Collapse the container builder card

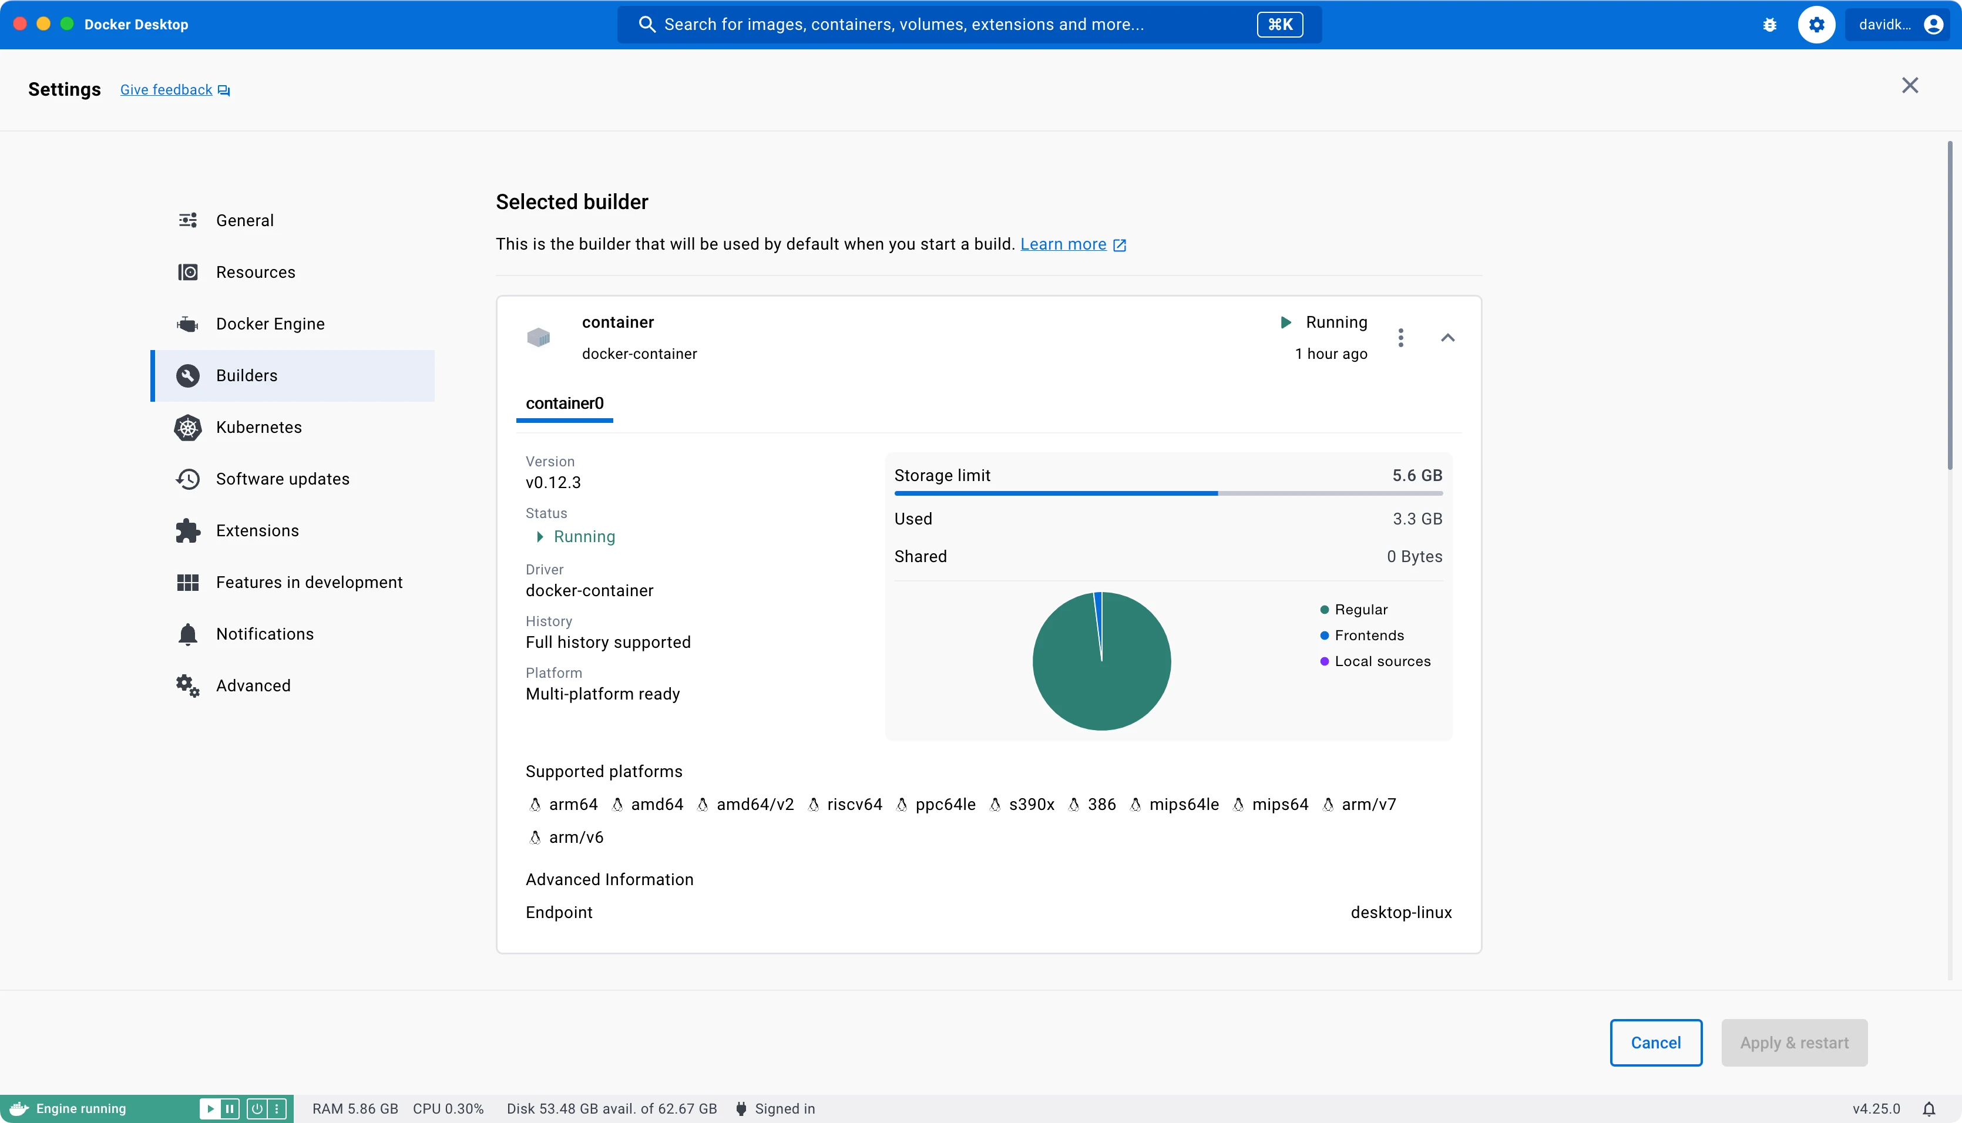click(1447, 338)
